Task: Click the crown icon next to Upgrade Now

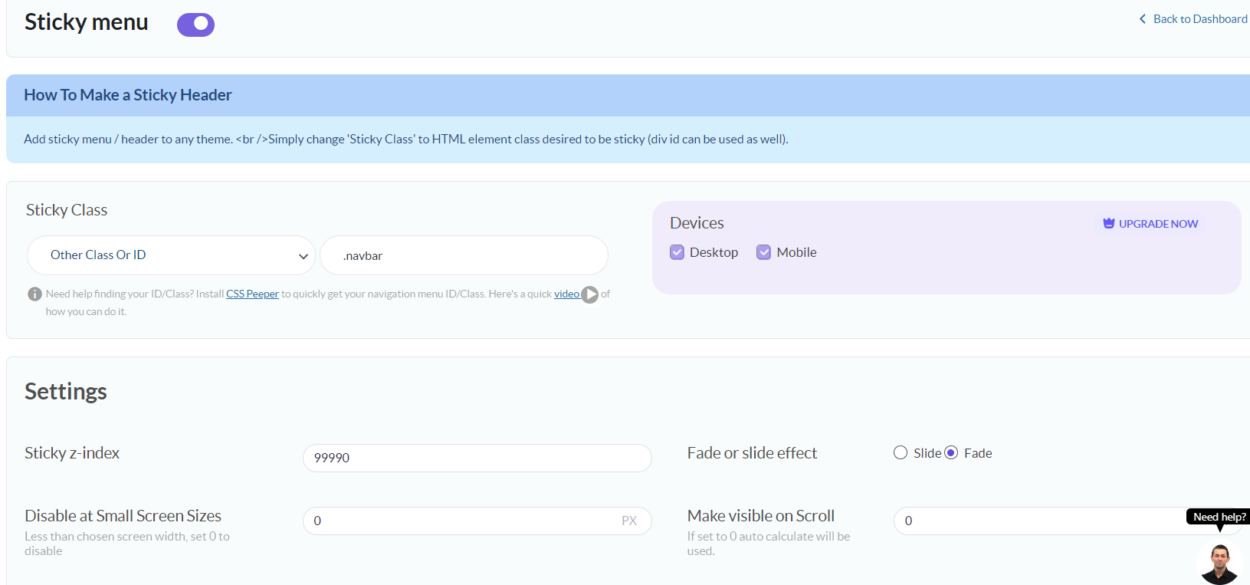Action: pos(1108,223)
